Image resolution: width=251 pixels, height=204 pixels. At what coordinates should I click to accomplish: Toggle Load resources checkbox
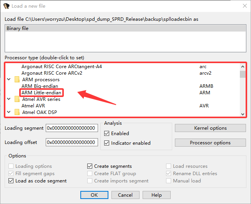pos(168,166)
